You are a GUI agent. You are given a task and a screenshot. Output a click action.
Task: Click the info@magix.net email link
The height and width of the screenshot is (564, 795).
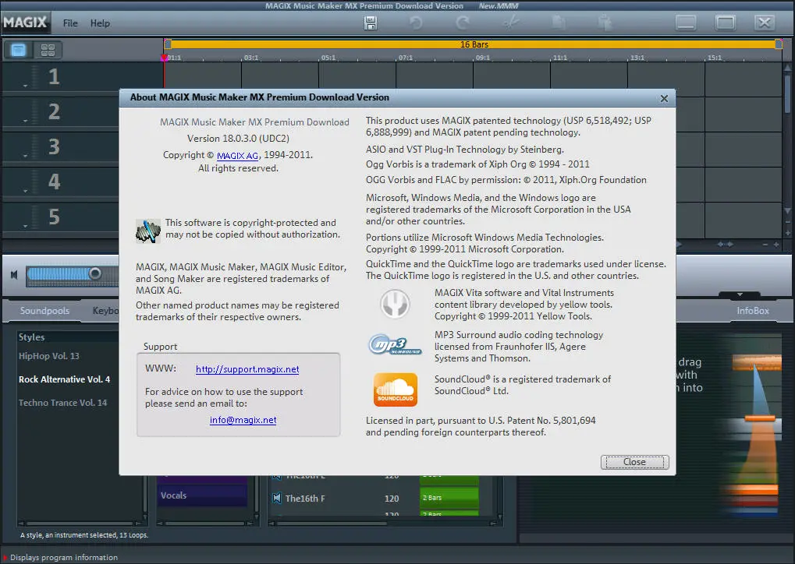[243, 420]
